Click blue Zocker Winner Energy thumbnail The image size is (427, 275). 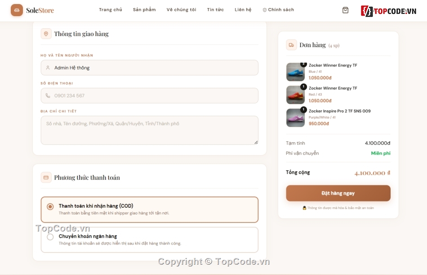[x=295, y=72]
